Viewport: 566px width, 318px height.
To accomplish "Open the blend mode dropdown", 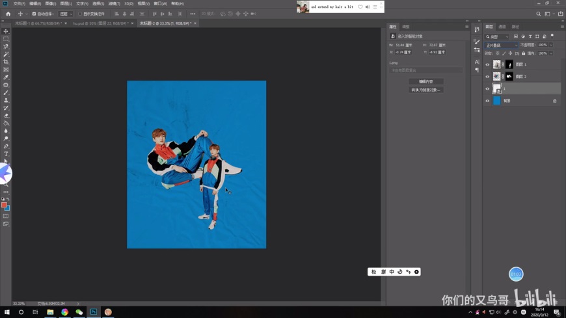I will (x=501, y=45).
